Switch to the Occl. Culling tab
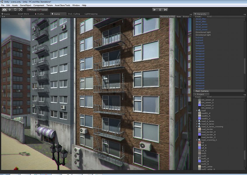The height and width of the screenshot is (175, 247). pyautogui.click(x=74, y=14)
